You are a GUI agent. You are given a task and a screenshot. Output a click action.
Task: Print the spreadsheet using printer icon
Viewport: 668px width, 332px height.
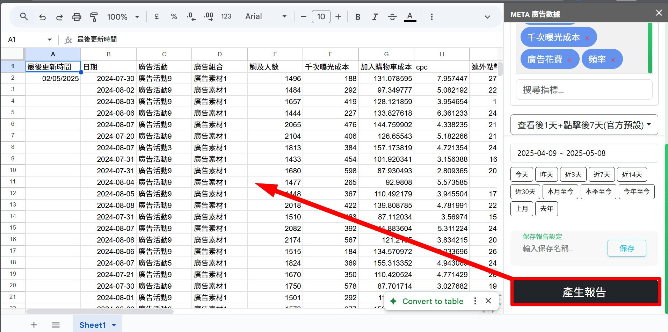[x=77, y=17]
